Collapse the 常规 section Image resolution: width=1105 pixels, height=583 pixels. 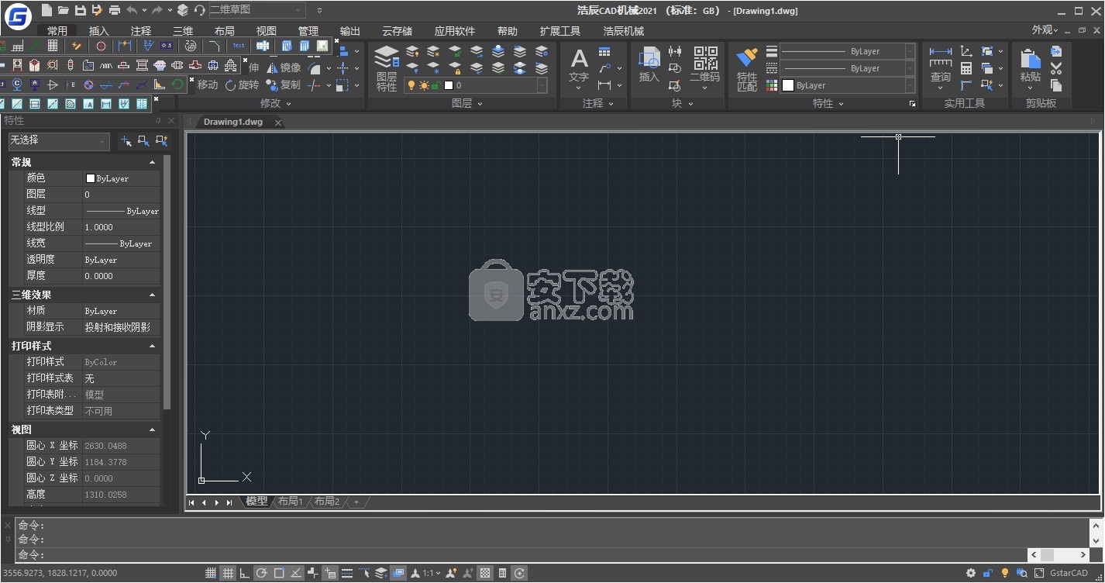tap(152, 162)
